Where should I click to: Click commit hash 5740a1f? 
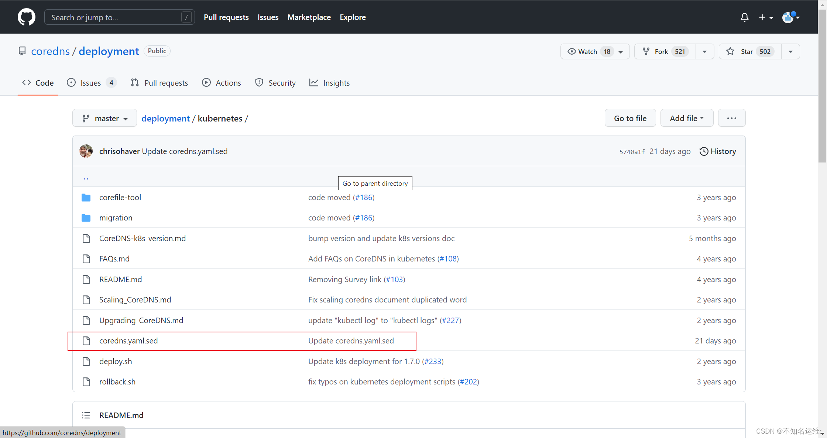coord(632,152)
